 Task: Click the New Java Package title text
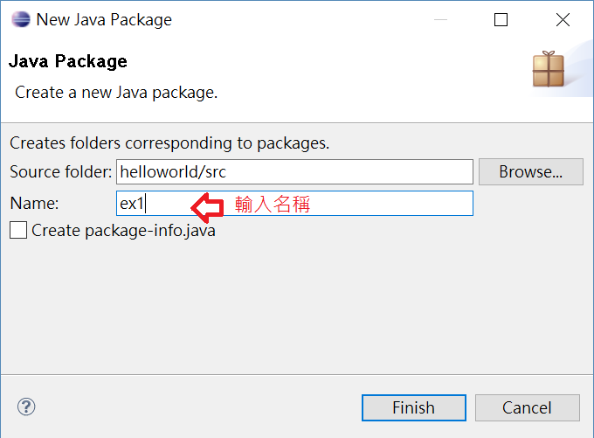pos(104,20)
